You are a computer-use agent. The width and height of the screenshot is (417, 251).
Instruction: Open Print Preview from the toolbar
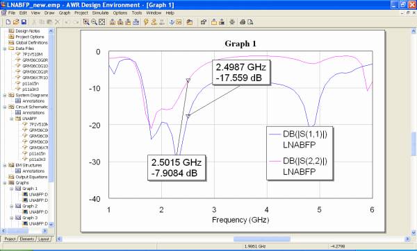(x=250, y=22)
